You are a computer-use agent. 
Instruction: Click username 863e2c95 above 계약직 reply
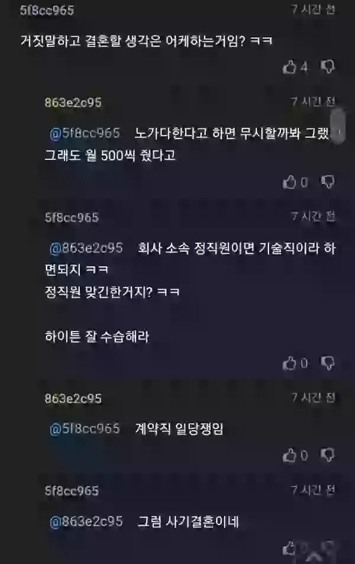pyautogui.click(x=73, y=398)
